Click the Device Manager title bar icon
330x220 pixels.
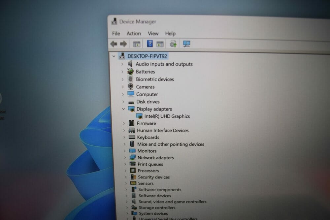click(114, 21)
